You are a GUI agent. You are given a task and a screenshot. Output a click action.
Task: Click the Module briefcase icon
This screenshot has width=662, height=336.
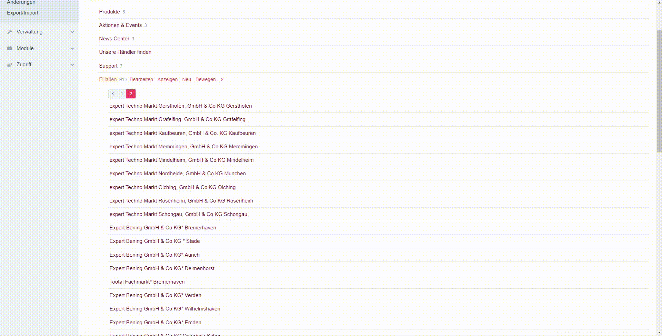10,48
